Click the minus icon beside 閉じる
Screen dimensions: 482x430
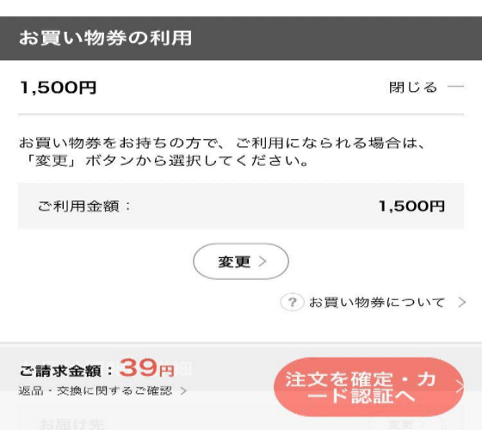pos(455,87)
